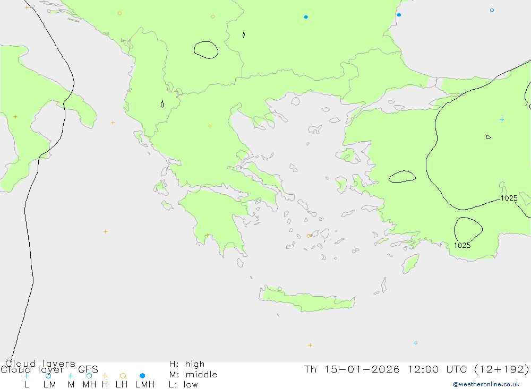Click the green plus M legend symbol
531x389 pixels.
click(x=71, y=376)
